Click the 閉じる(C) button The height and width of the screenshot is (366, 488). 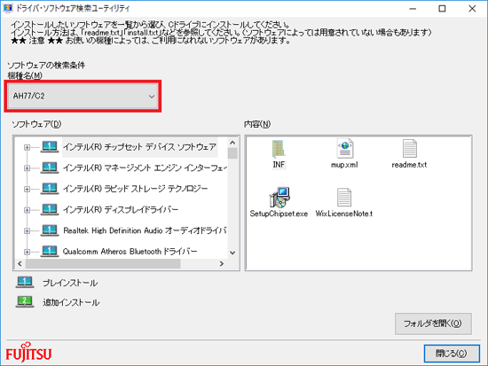pos(452,354)
